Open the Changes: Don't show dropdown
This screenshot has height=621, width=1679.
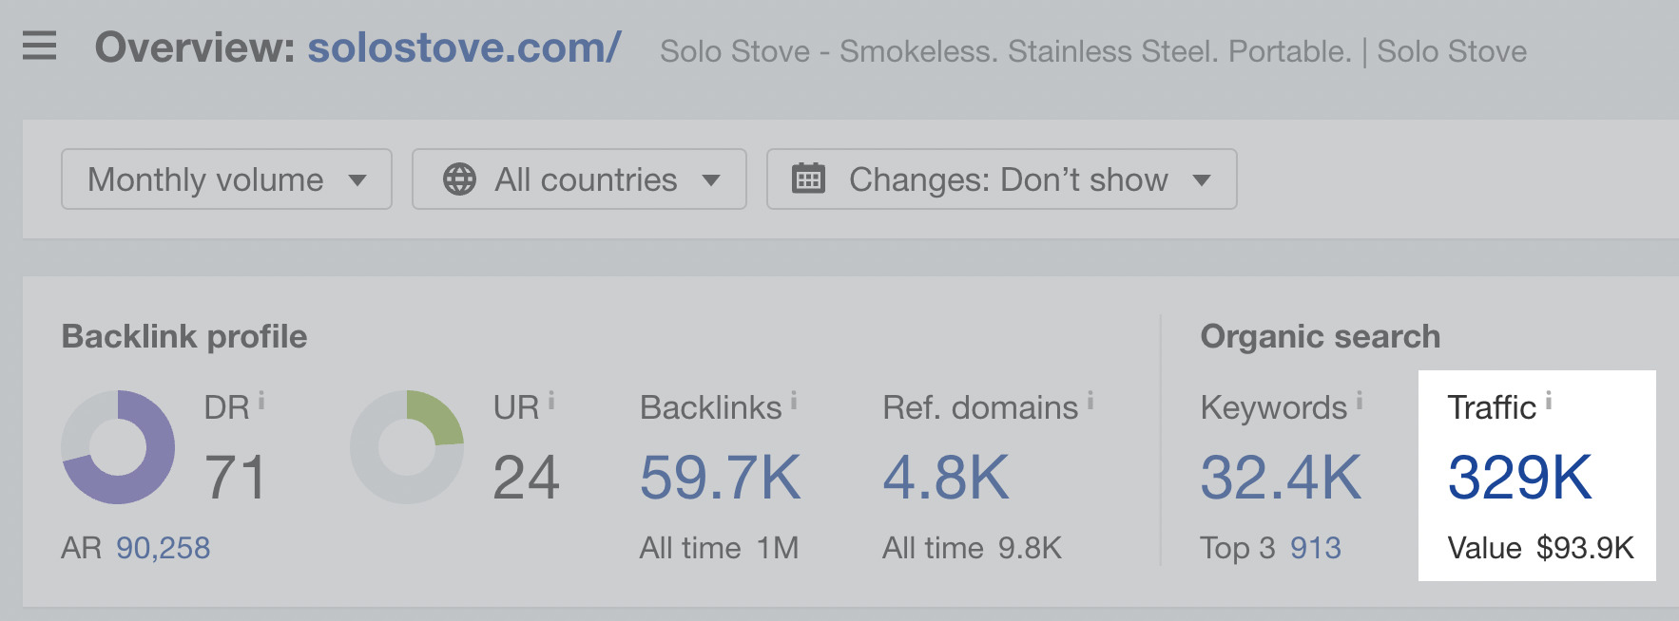click(1000, 179)
